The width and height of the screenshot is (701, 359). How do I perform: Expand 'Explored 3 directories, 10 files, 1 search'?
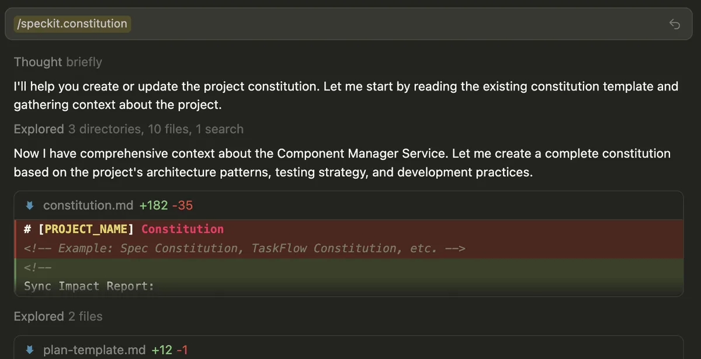[x=129, y=129]
